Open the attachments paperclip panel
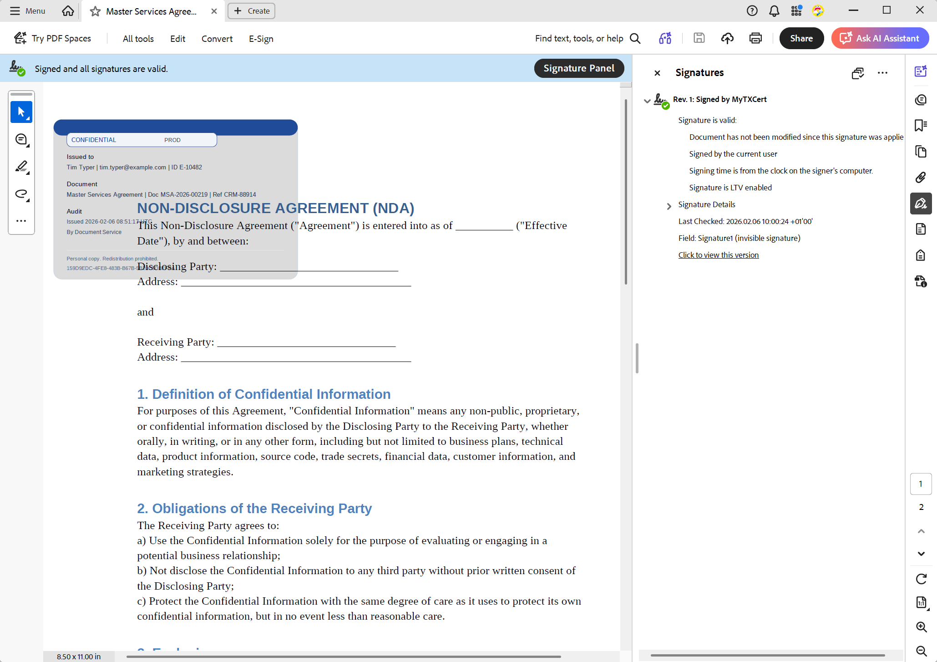This screenshot has height=662, width=937. pyautogui.click(x=921, y=177)
